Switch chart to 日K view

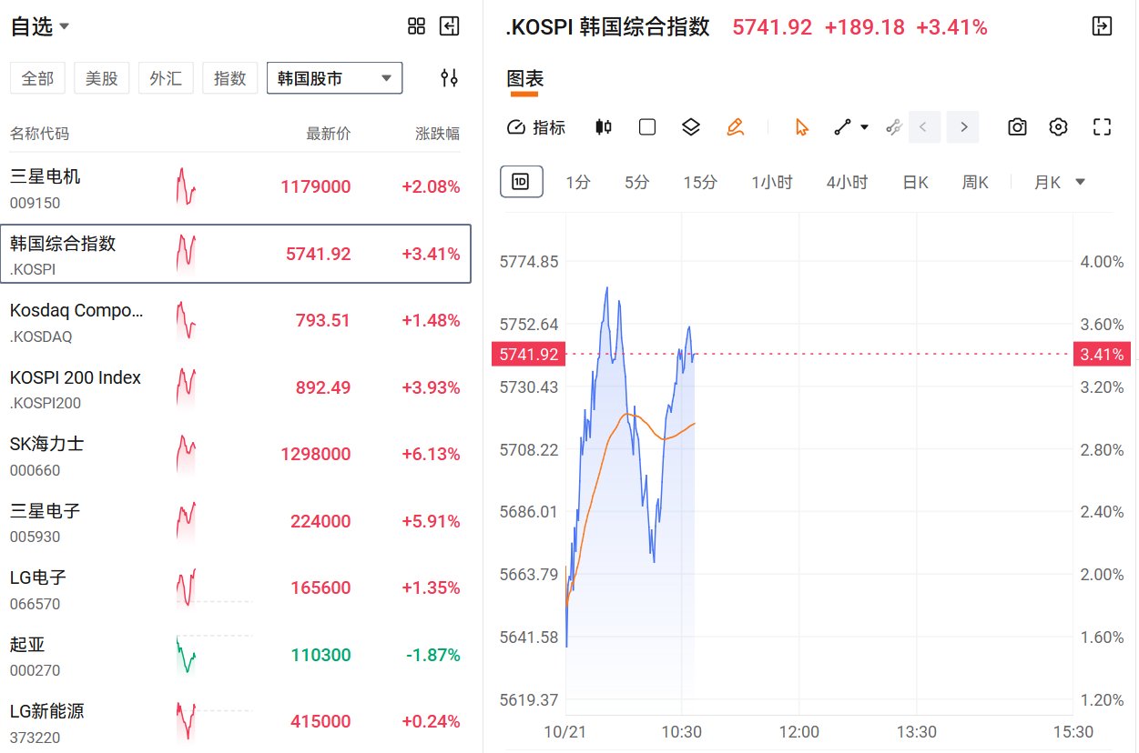click(x=915, y=182)
